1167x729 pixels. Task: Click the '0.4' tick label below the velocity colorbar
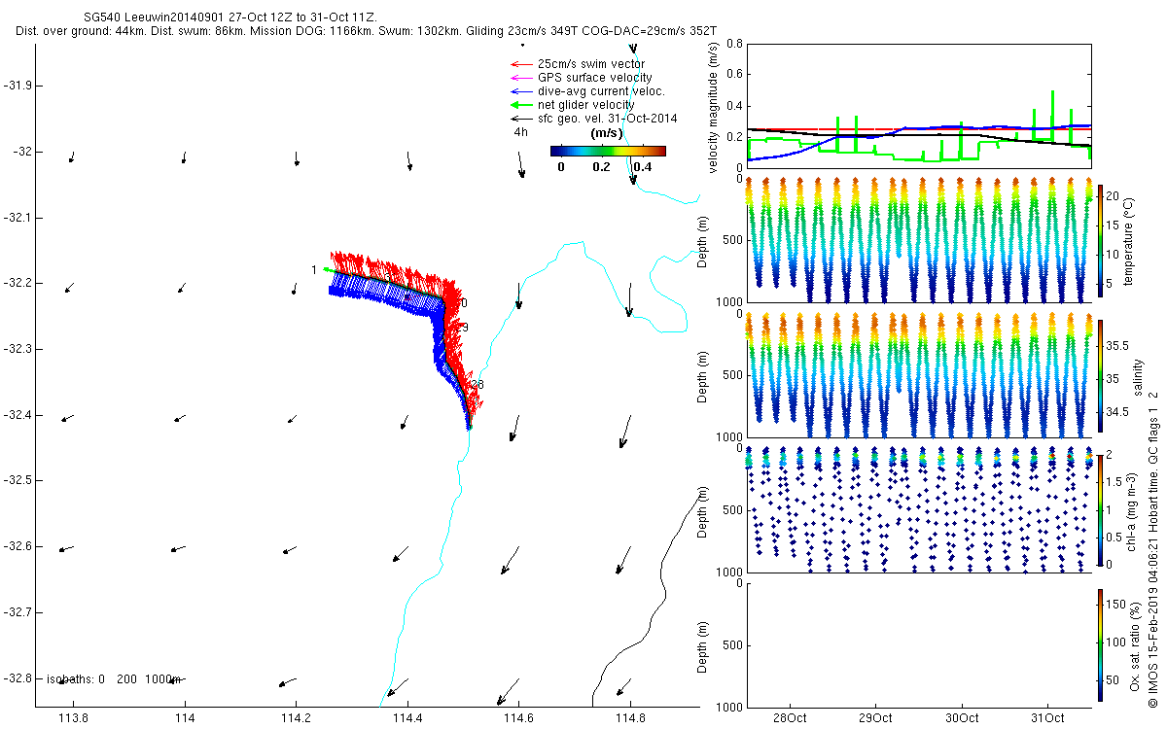tap(641, 167)
